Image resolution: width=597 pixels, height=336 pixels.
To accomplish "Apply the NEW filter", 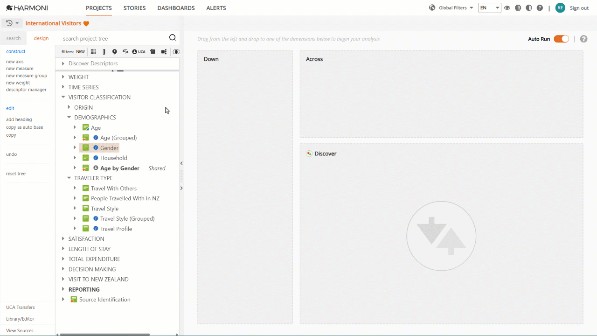I will click(x=81, y=52).
